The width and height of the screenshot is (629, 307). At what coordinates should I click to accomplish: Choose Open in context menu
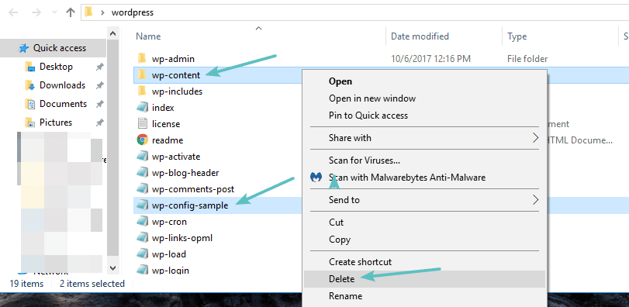[426, 81]
